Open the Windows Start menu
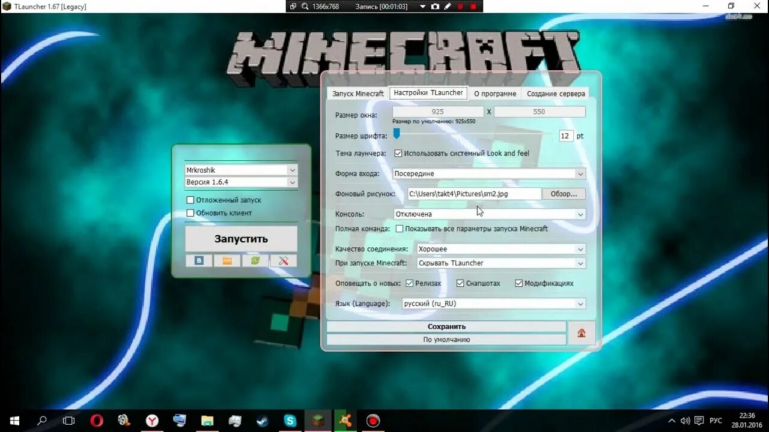The height and width of the screenshot is (432, 769). [x=14, y=421]
